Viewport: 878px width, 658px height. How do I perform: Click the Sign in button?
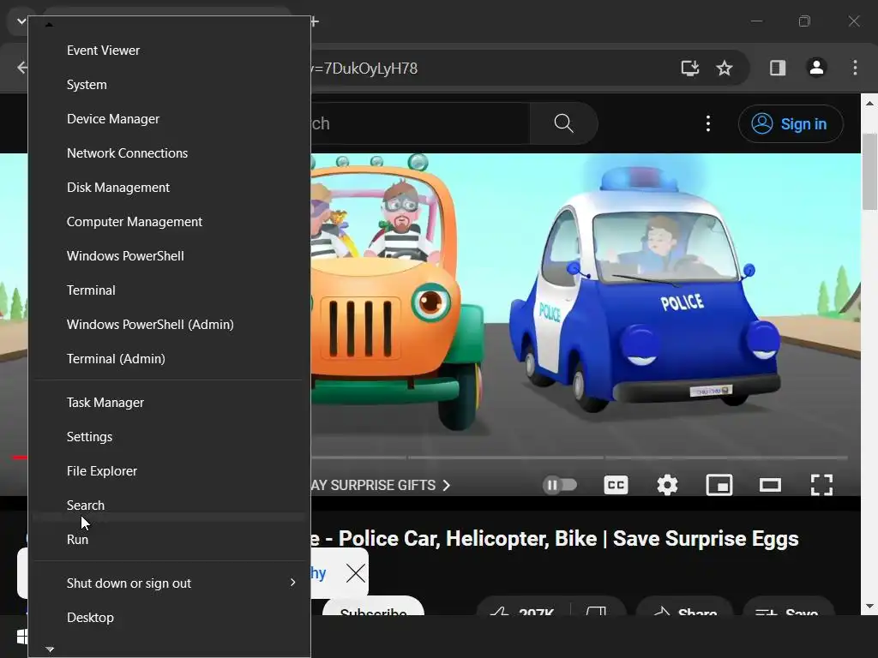[x=791, y=123]
